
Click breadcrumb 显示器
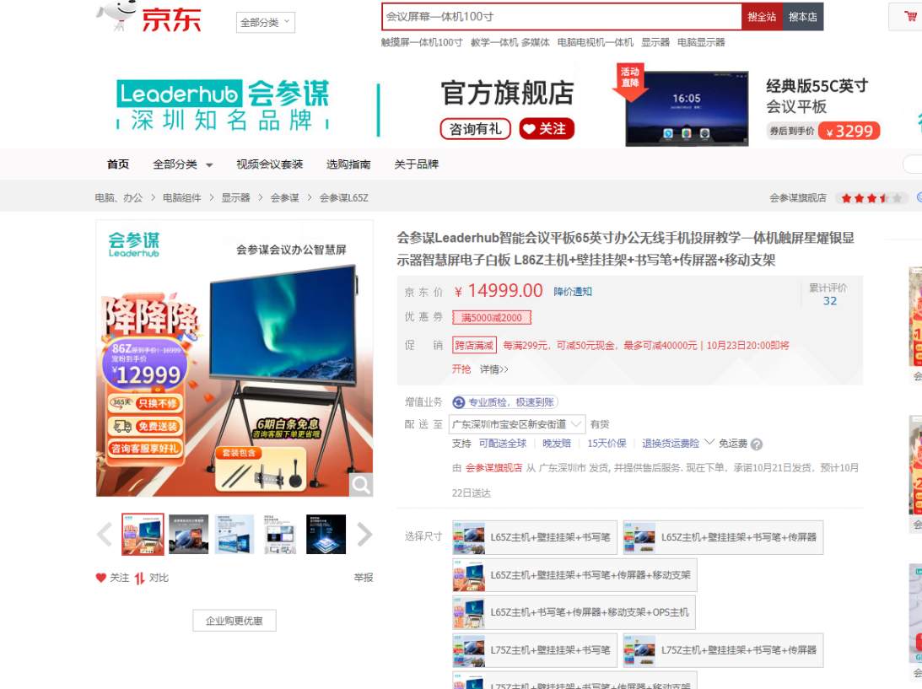pyautogui.click(x=236, y=198)
